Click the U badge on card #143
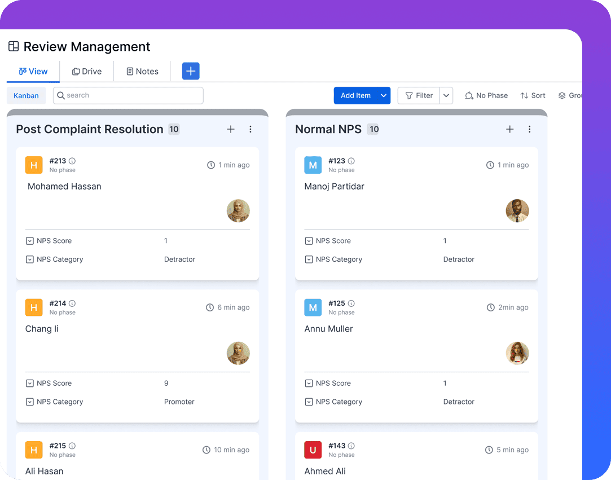Screen dimensions: 611x480 click(x=313, y=450)
